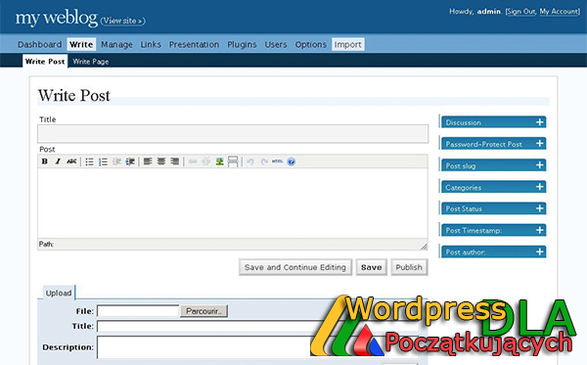Screen dimensions: 587x365
Task: Click the post Title input field
Action: [233, 134]
